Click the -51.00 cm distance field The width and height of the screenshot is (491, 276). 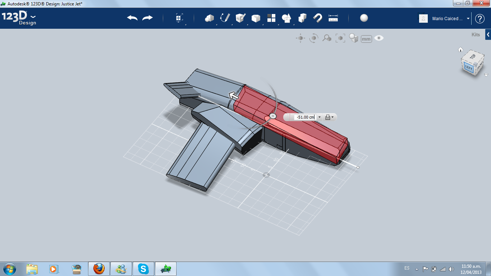tap(304, 117)
